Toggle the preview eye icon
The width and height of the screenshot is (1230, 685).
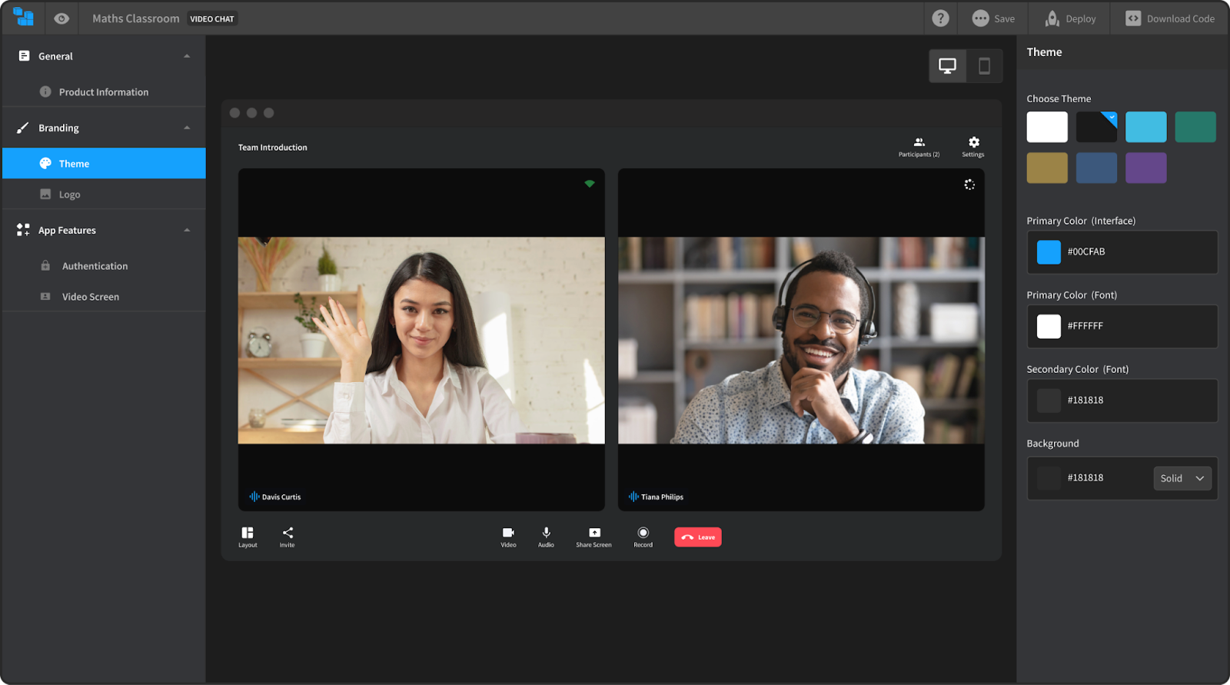(x=61, y=18)
